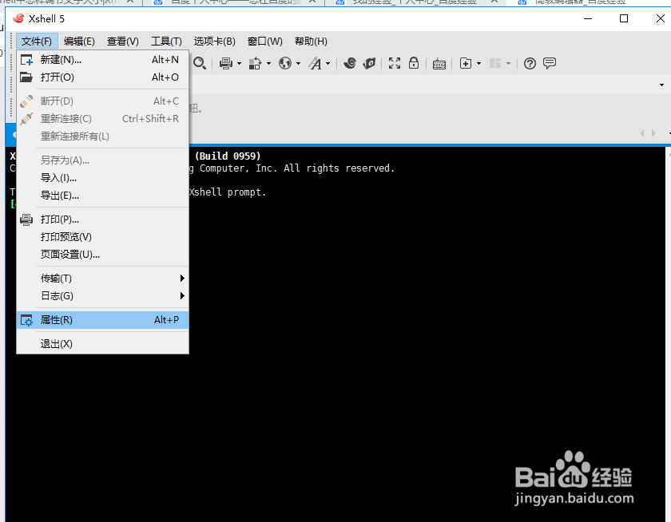Click the color scheme toolbar icon

pos(255,64)
